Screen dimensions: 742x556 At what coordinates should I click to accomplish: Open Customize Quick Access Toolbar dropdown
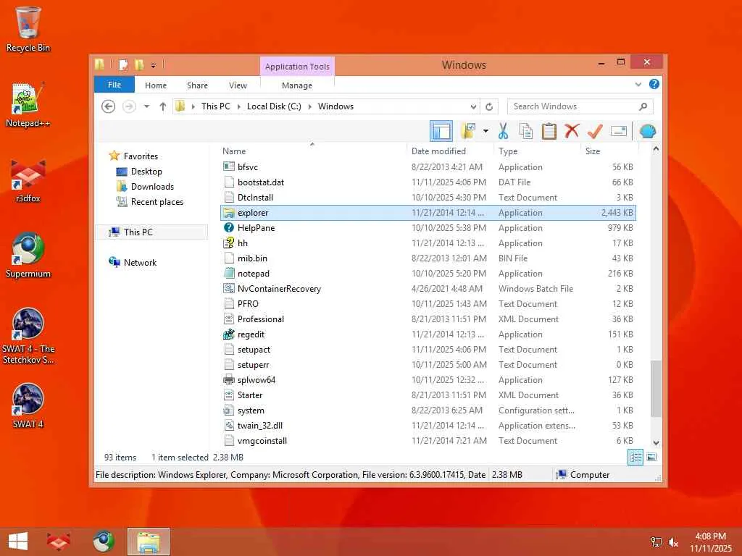point(153,65)
